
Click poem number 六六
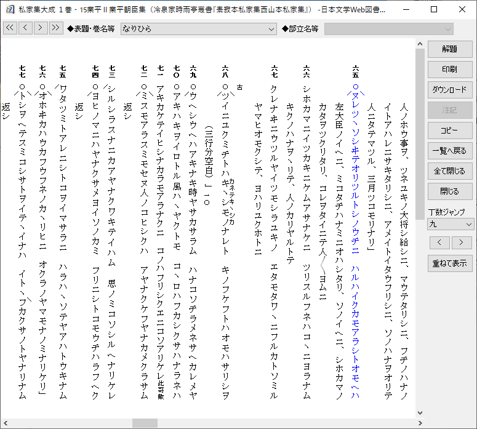click(x=307, y=71)
